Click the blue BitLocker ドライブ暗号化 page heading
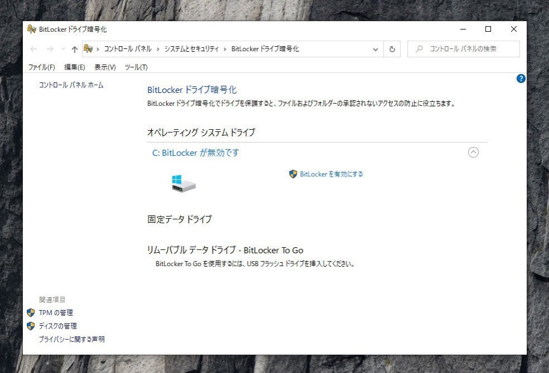This screenshot has height=373, width=549. pos(192,90)
